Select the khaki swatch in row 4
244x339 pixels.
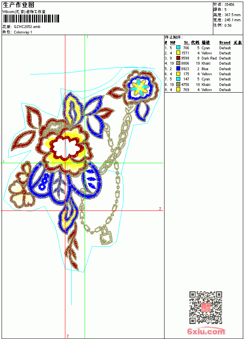(x=178, y=63)
